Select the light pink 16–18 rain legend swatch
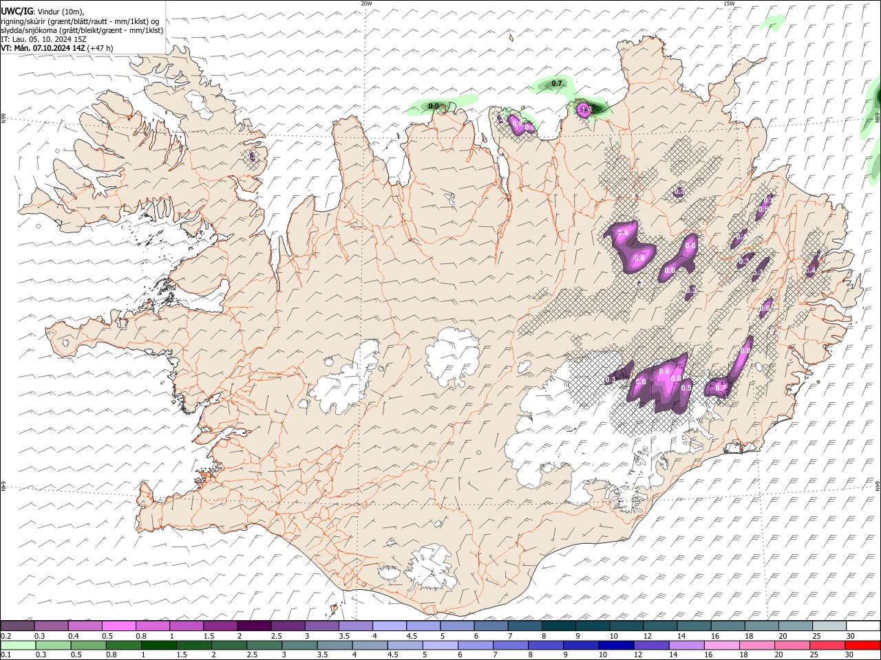This screenshot has width=881, height=660. [x=723, y=645]
